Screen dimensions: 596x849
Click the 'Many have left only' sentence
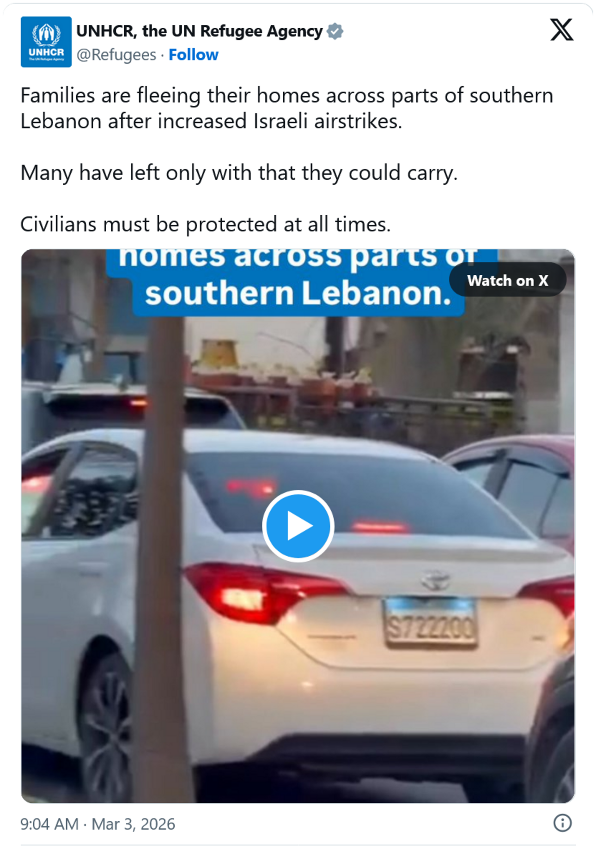tap(239, 173)
